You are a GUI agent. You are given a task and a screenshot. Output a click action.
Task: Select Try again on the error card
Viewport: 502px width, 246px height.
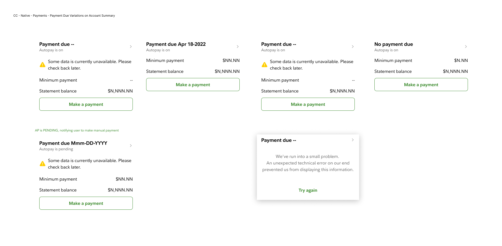coord(308,190)
